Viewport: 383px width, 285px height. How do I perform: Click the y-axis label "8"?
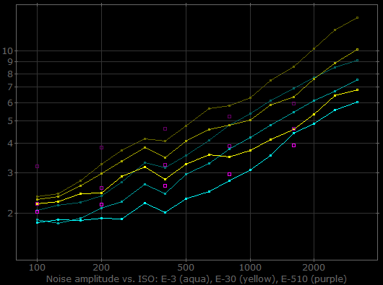[10, 74]
